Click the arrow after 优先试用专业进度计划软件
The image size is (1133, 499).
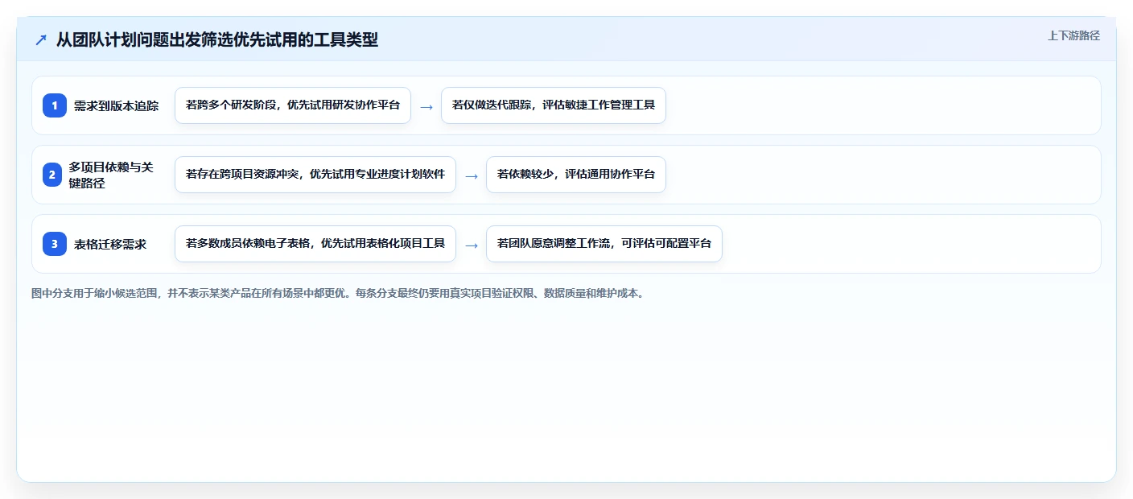pos(472,175)
